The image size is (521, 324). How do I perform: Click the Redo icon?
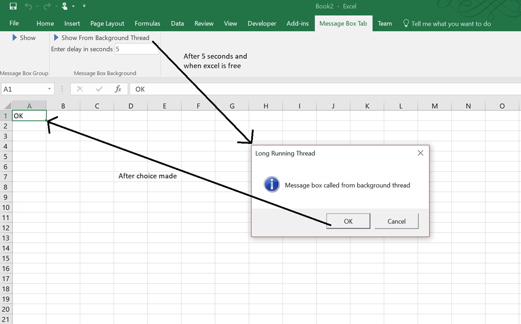pyautogui.click(x=47, y=6)
